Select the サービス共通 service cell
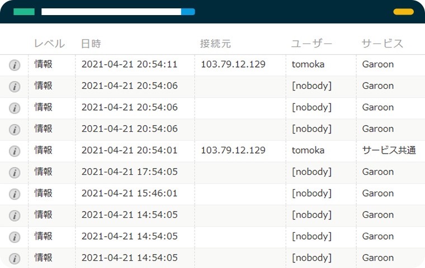The image size is (425, 268). pyautogui.click(x=389, y=150)
